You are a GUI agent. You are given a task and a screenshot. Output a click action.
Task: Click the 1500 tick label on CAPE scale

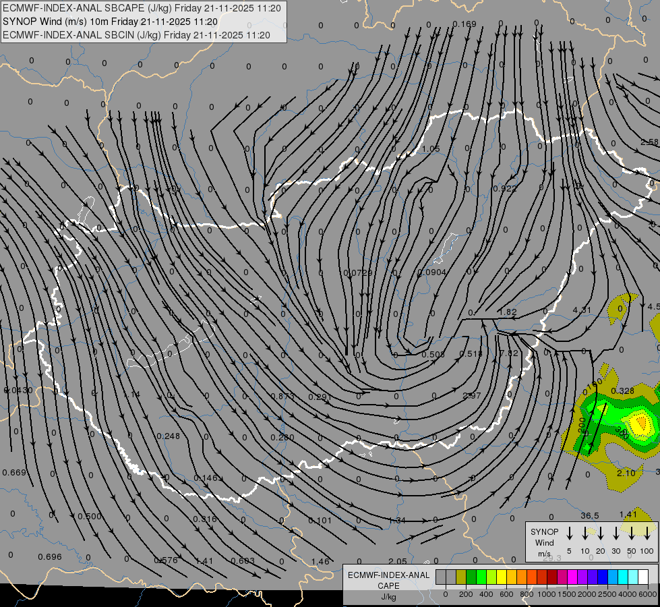566,594
